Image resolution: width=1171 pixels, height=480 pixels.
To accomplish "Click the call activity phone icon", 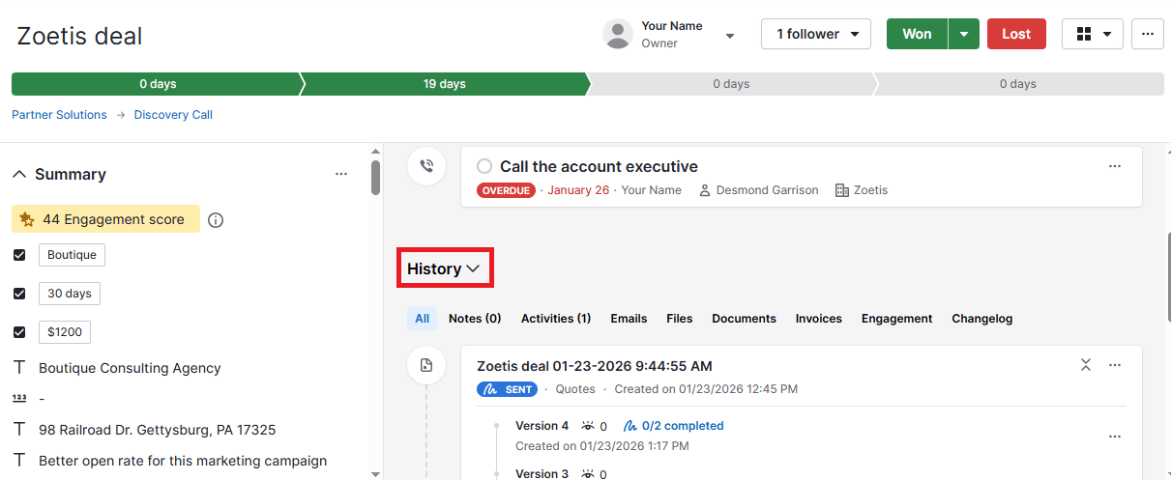I will tap(426, 165).
